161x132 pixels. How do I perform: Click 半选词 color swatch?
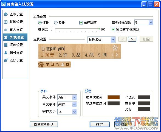pyautogui.click(x=144, y=97)
